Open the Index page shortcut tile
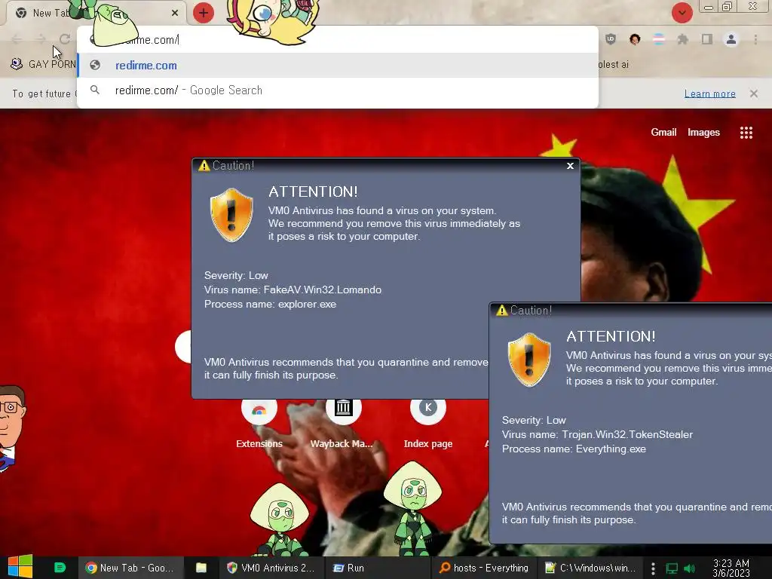Viewport: 772px width, 579px height. [x=428, y=422]
